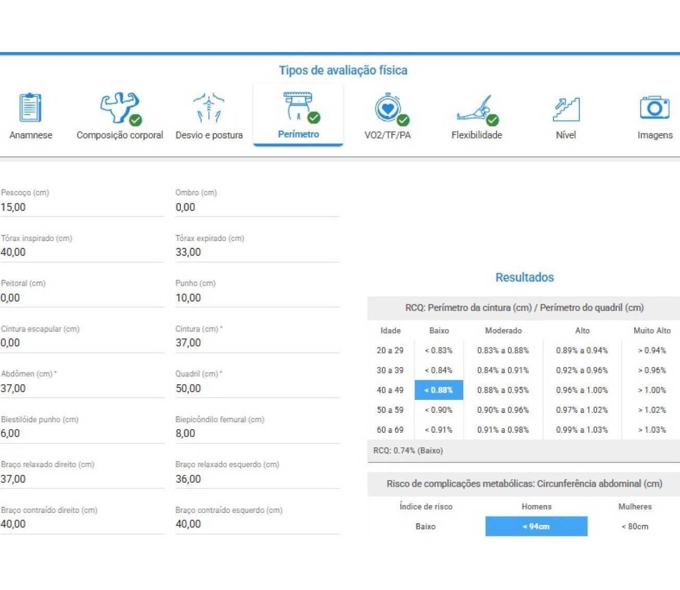Click highlighted < 0.88% cell in RCQ table

pyautogui.click(x=439, y=390)
